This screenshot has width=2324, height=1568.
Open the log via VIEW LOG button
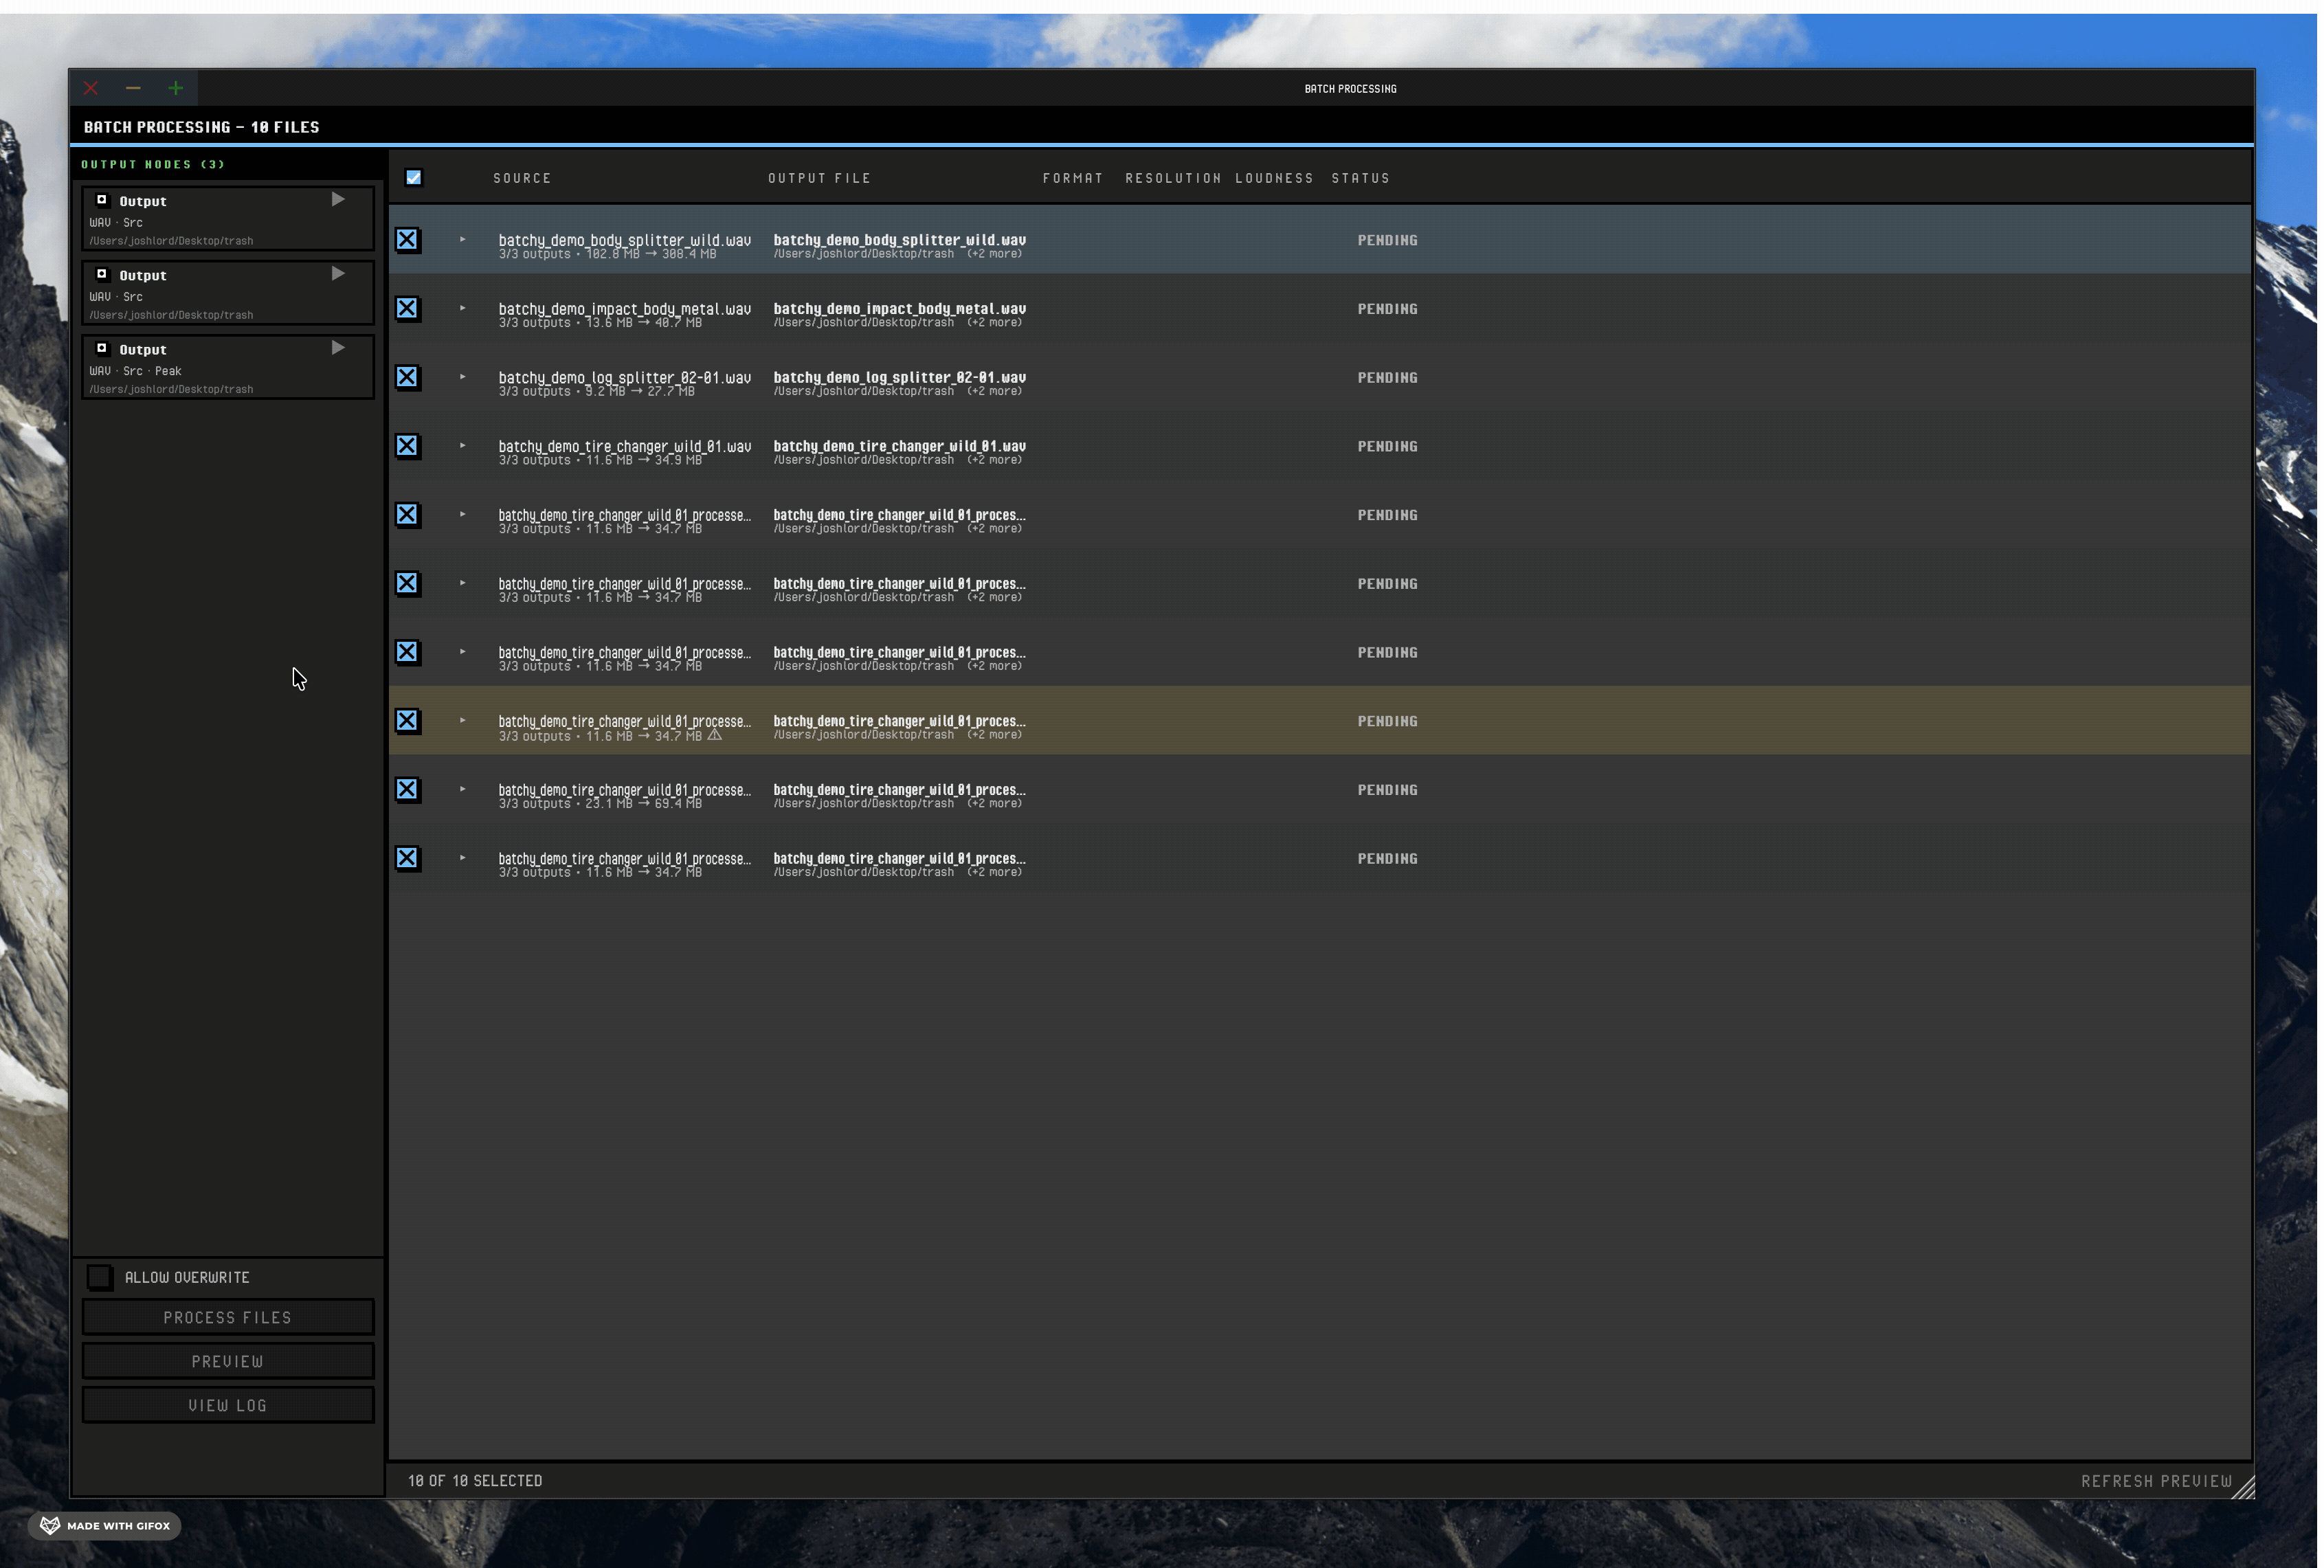tap(227, 1404)
